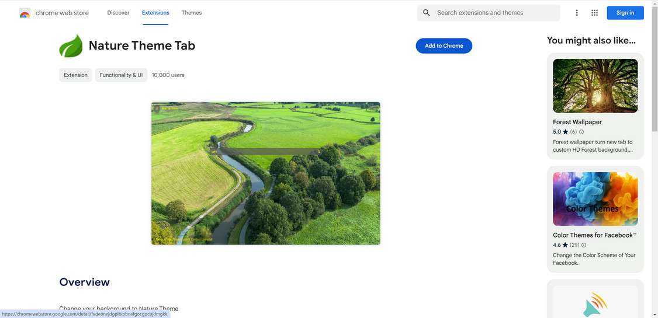658x318 pixels.
Task: Click the search magnifier icon
Action: tap(427, 13)
